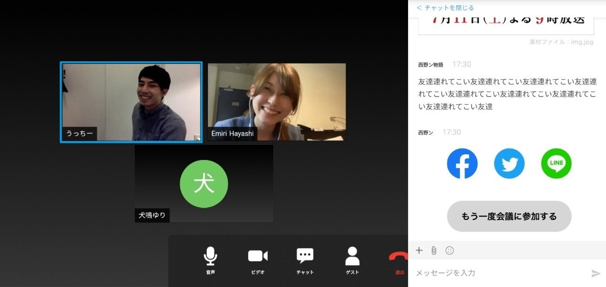
Task: Leave the meeting with the red 退出 button
Action: coord(399,257)
